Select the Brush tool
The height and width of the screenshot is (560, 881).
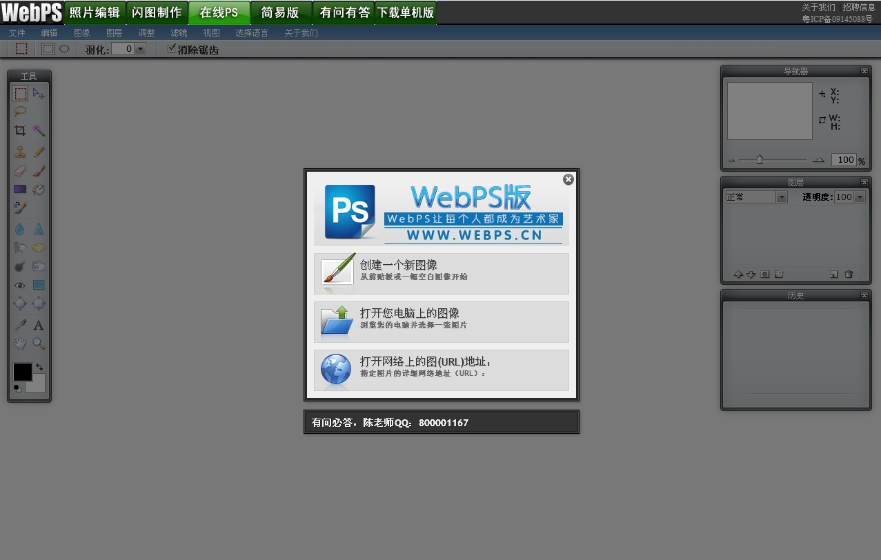[39, 170]
